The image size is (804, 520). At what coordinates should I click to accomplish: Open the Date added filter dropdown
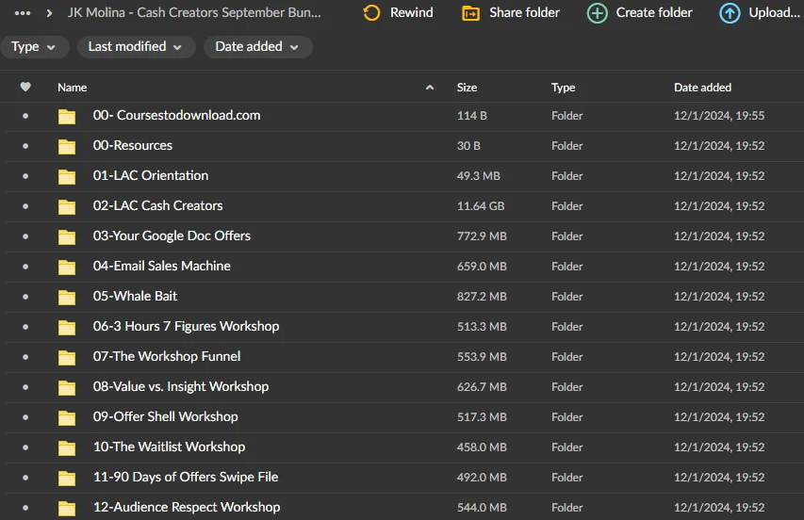tap(258, 46)
